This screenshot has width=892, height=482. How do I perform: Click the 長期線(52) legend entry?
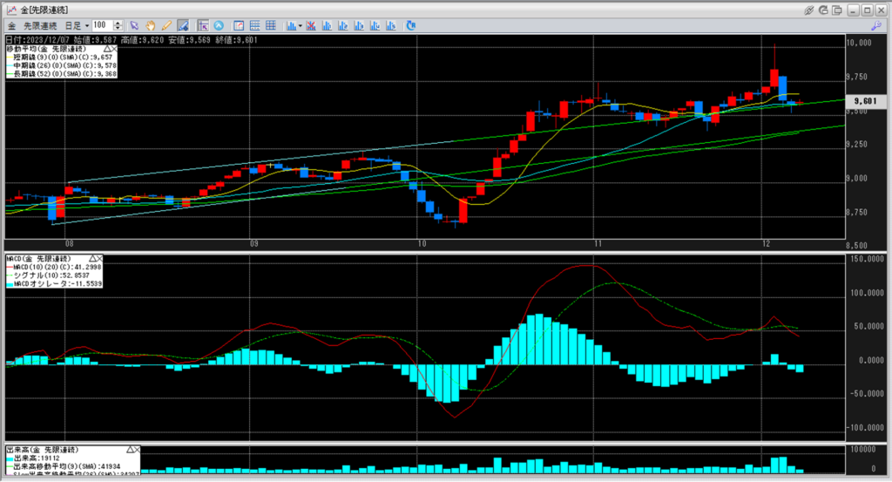[62, 74]
